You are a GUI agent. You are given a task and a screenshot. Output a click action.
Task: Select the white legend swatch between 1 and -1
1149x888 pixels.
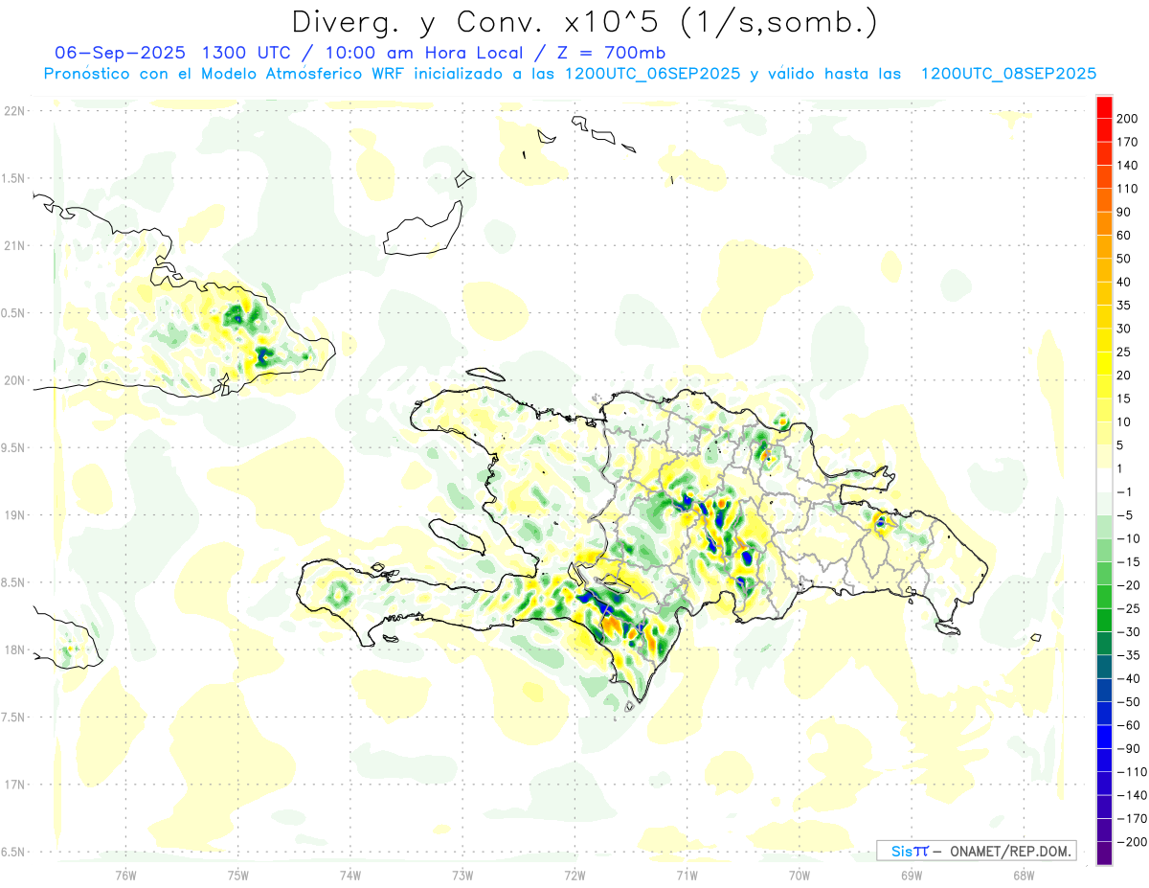(x=1104, y=480)
